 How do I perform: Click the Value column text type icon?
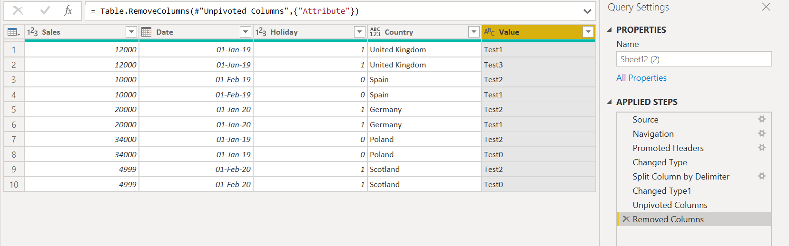pyautogui.click(x=489, y=32)
